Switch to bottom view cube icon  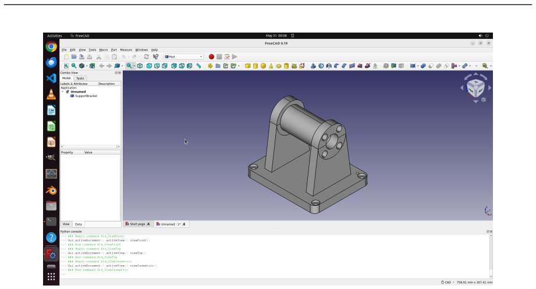(182, 66)
